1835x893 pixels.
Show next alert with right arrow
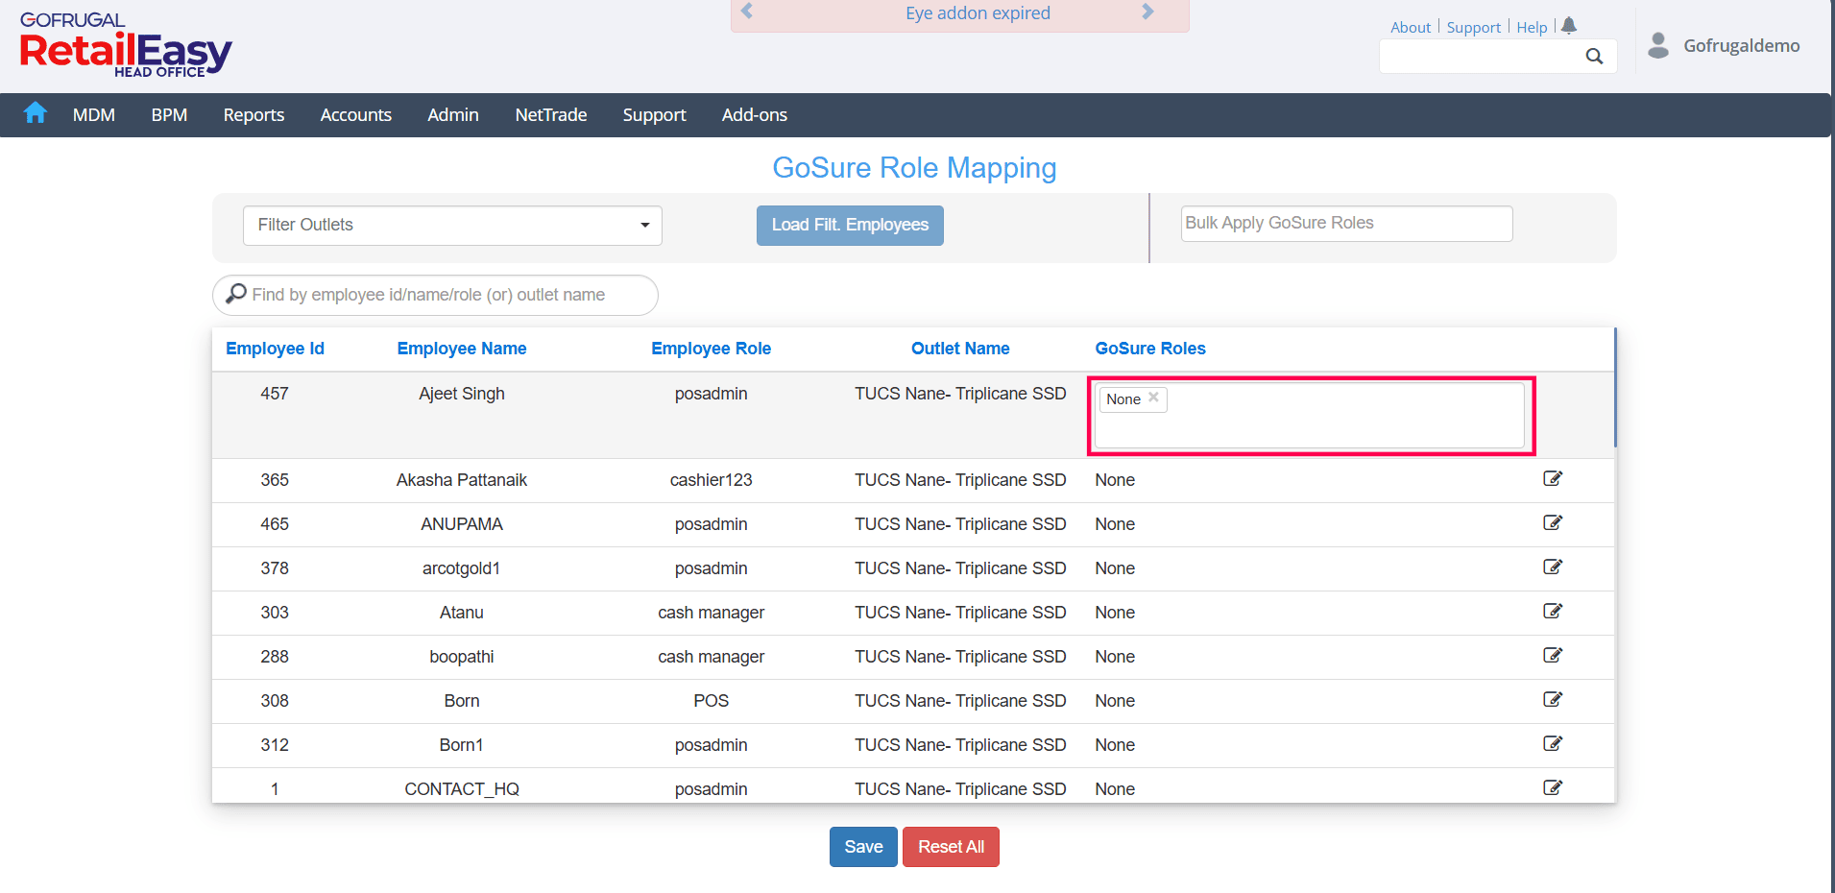(x=1147, y=12)
